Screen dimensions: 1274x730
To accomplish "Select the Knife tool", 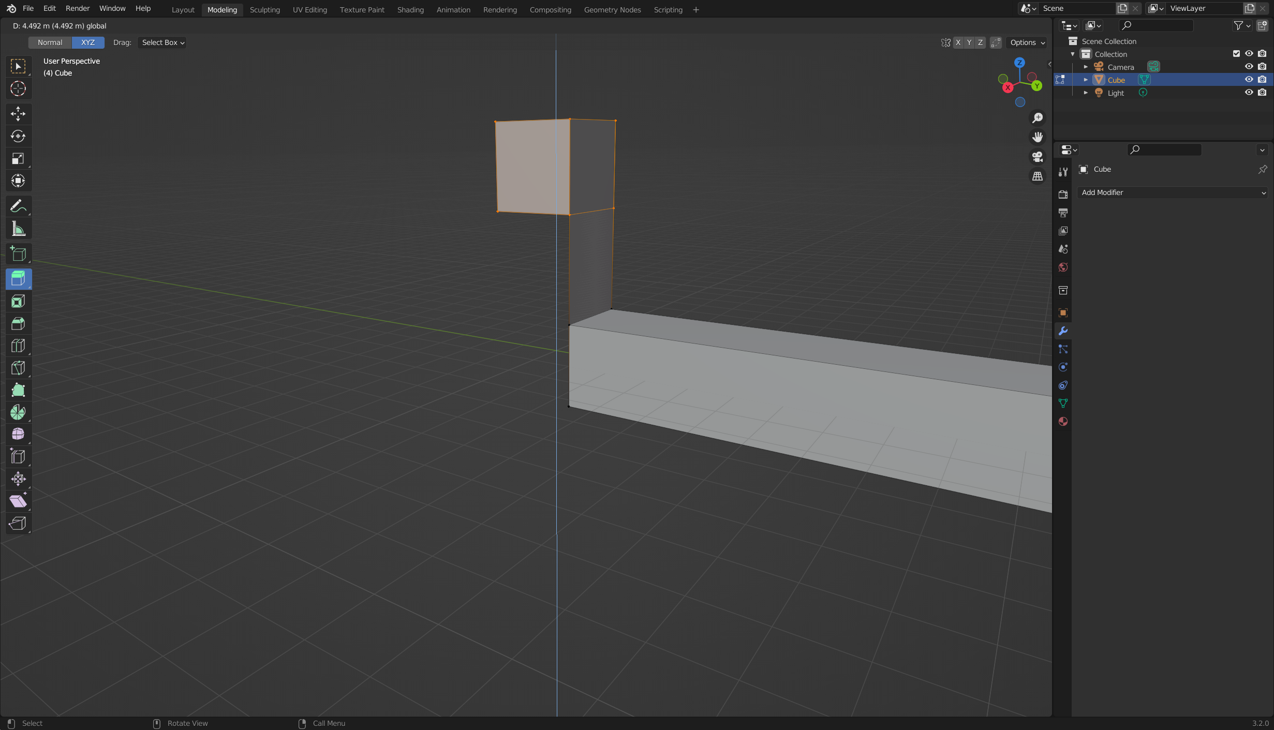I will point(18,368).
